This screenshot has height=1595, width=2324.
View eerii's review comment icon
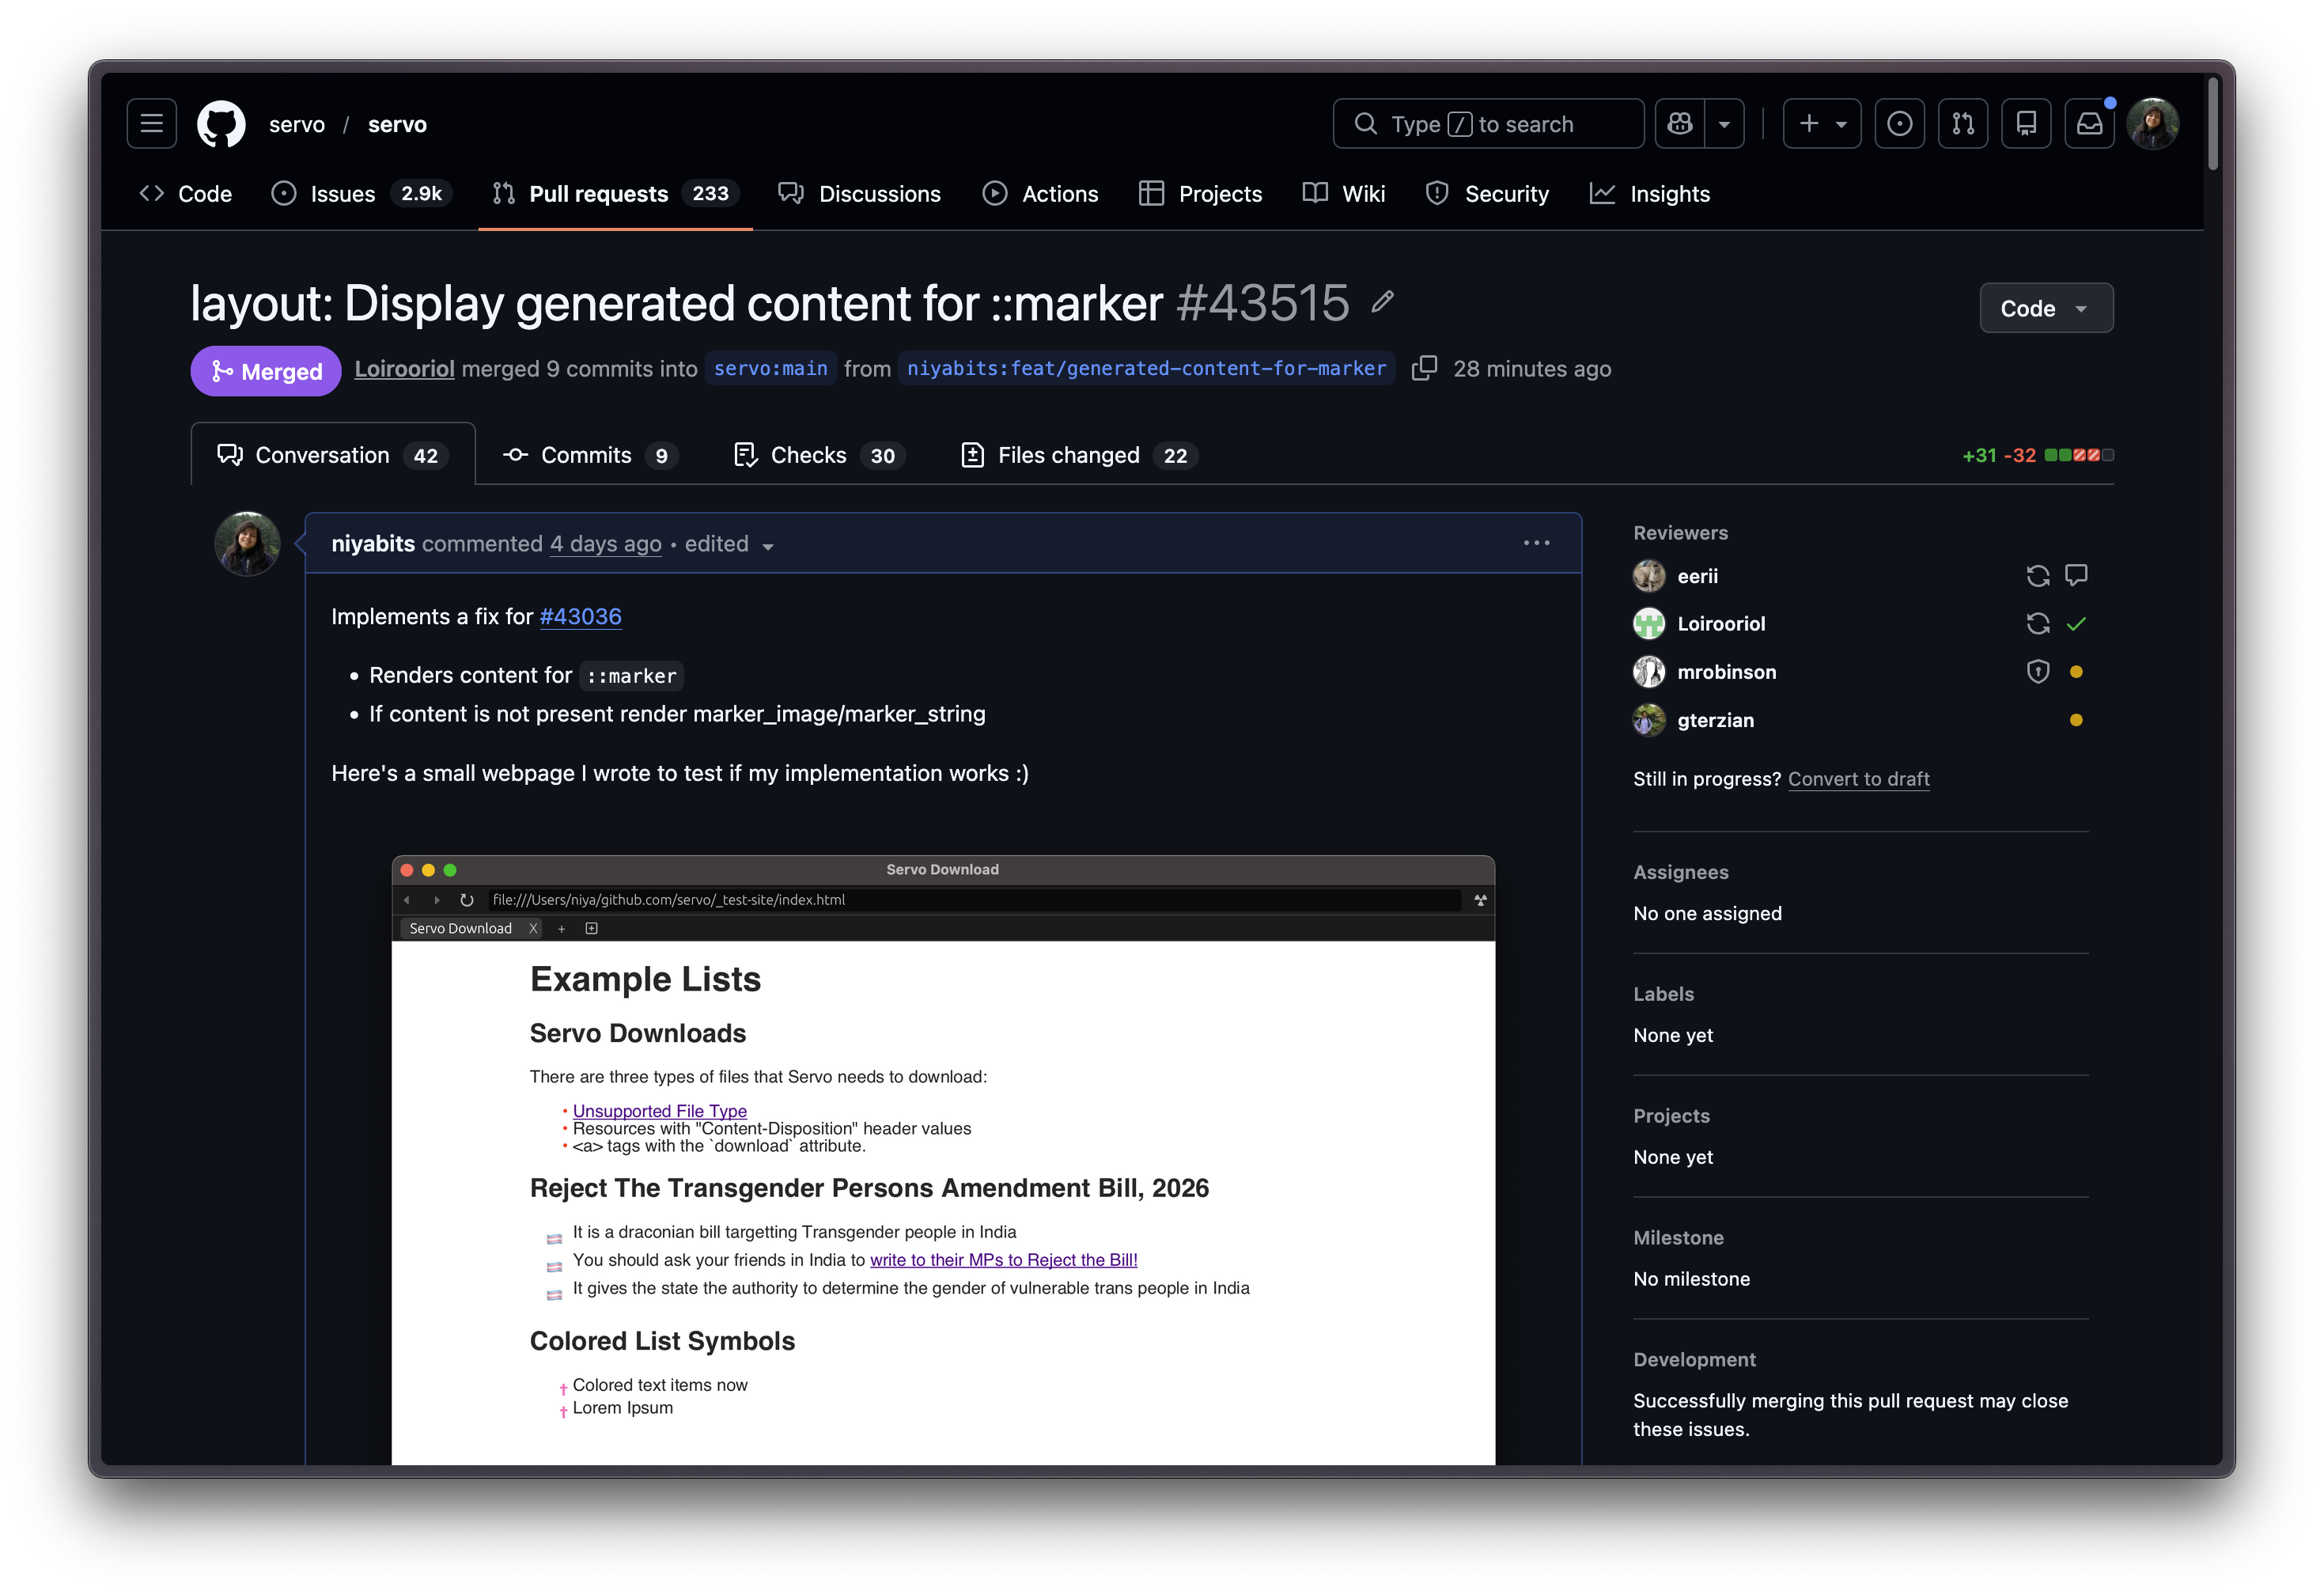coord(2076,575)
